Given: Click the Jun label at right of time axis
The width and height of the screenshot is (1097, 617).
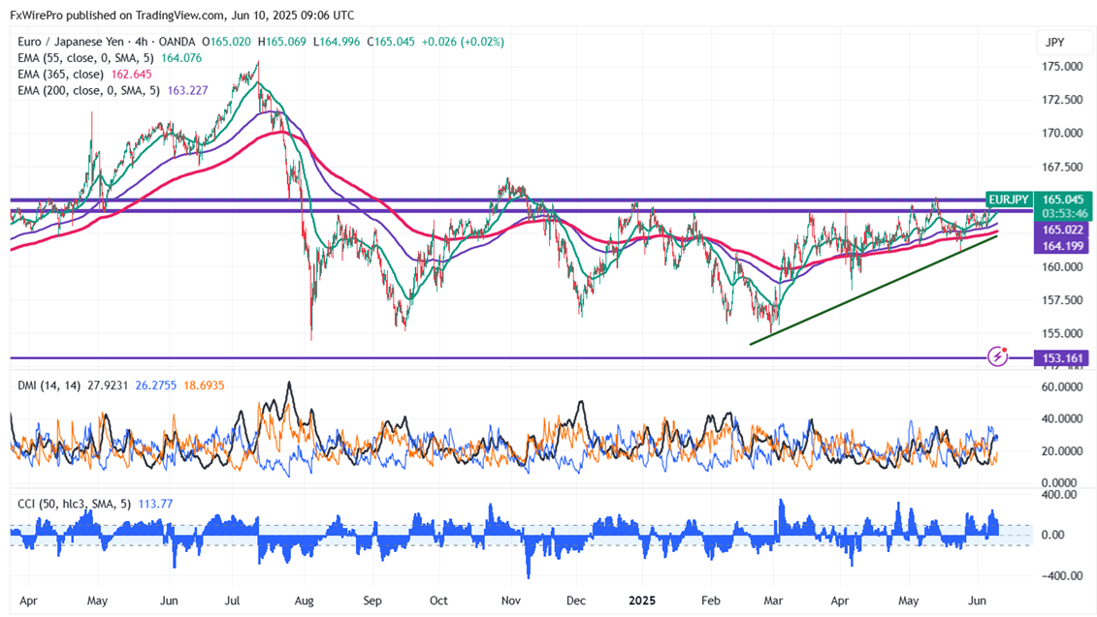Looking at the screenshot, I should click(978, 601).
